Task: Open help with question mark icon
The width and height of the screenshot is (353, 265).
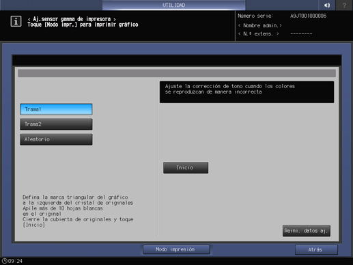Action: [x=344, y=5]
